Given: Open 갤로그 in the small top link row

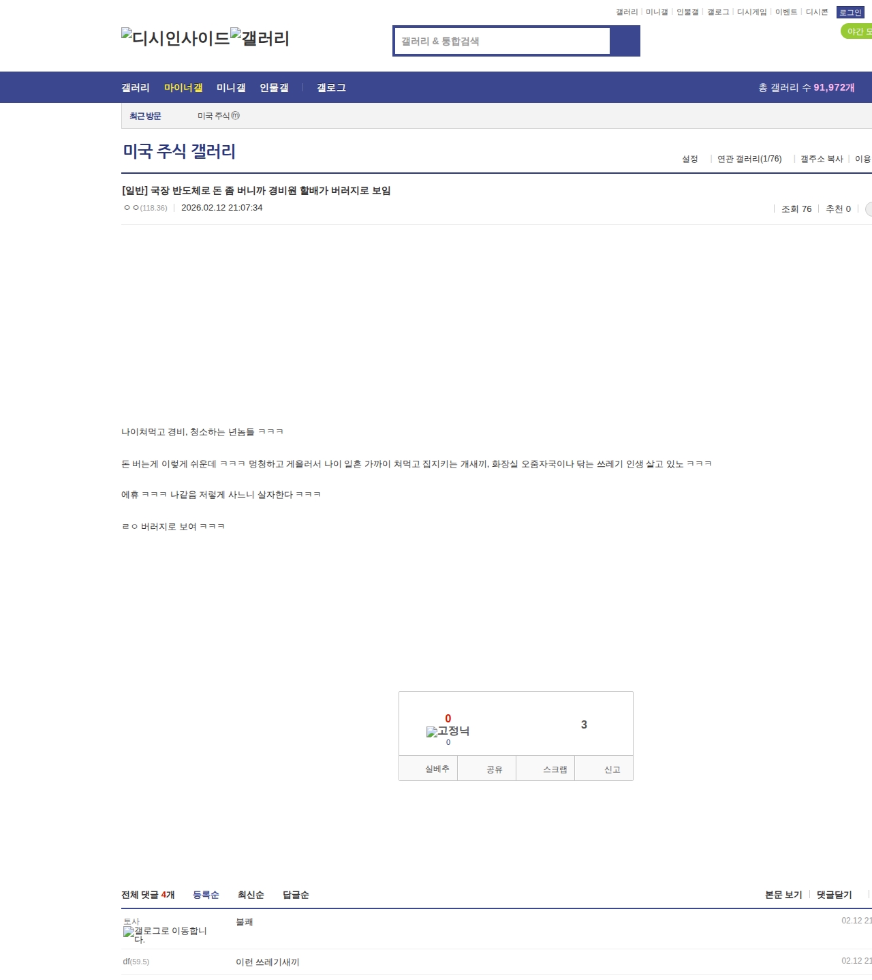Looking at the screenshot, I should 718,12.
